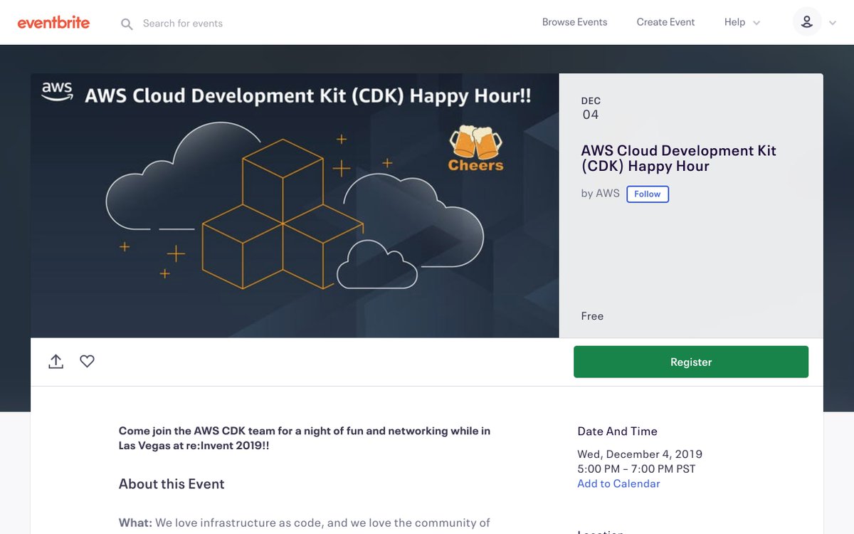Click the 'Come join the AWS CDK team' summary
854x534 pixels.
(x=305, y=438)
